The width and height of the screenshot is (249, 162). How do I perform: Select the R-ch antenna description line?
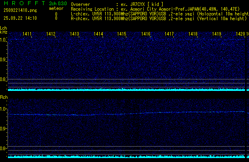[x=158, y=18]
